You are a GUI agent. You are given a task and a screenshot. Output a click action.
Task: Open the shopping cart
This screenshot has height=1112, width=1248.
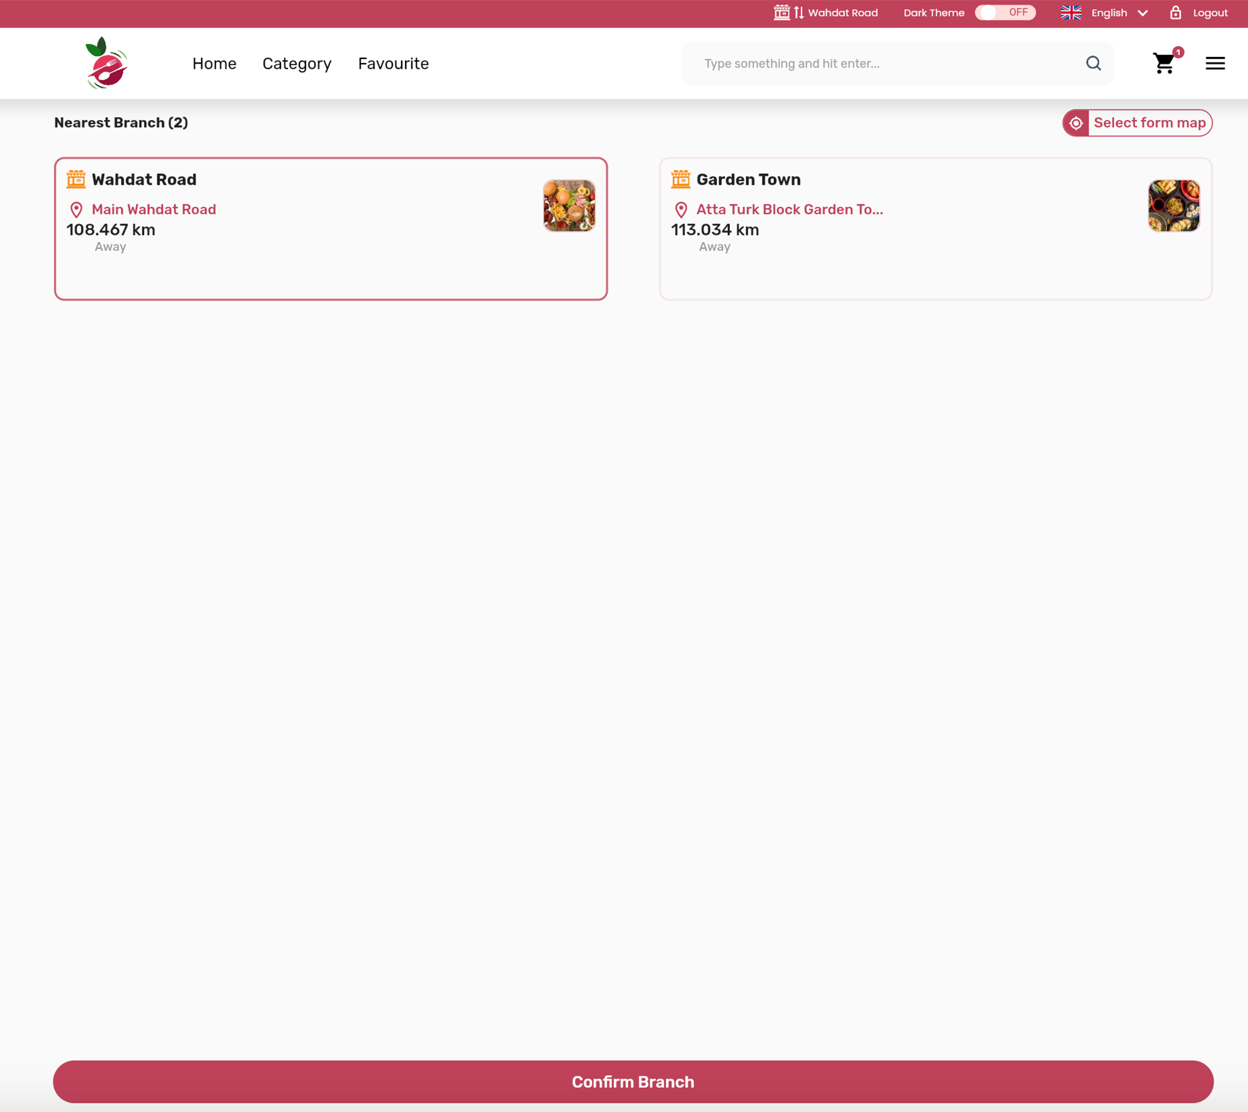1164,64
